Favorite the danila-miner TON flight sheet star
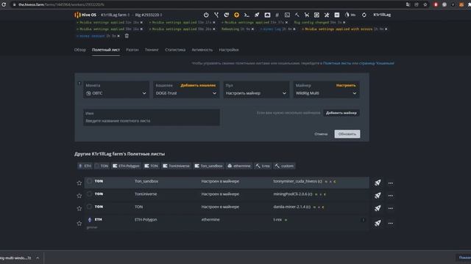Image resolution: width=471 pixels, height=264 pixels. click(x=79, y=208)
